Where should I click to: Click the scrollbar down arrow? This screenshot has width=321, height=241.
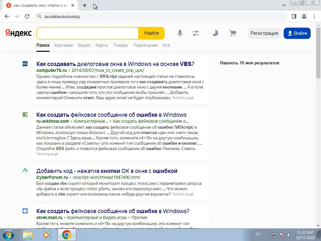click(x=318, y=226)
